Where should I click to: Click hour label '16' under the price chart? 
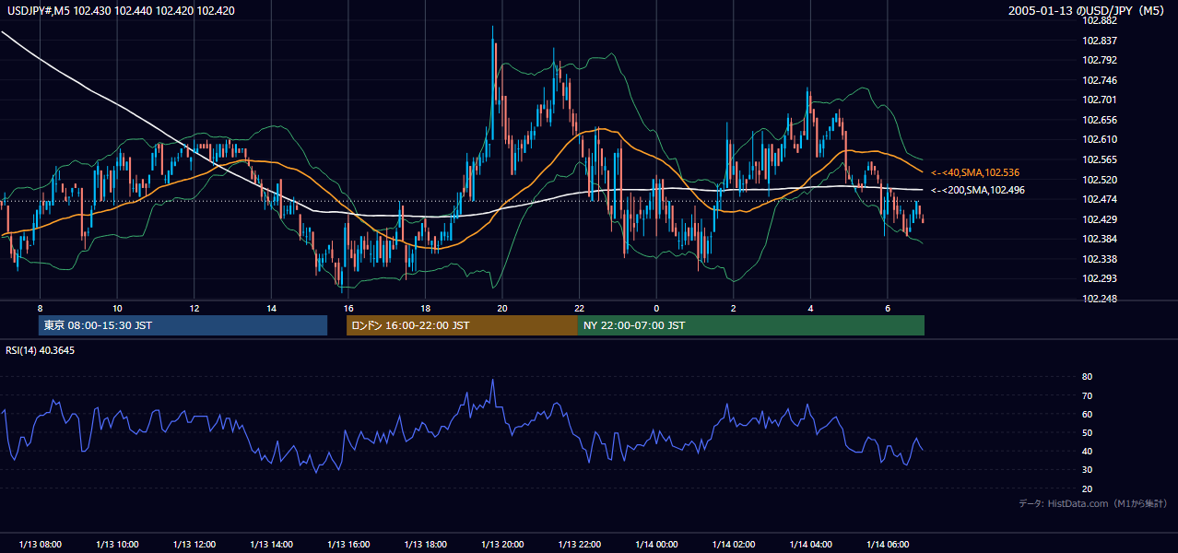coord(348,308)
